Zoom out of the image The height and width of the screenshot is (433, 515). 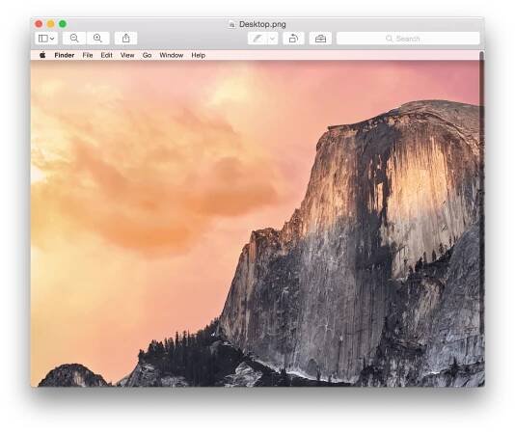(x=74, y=39)
